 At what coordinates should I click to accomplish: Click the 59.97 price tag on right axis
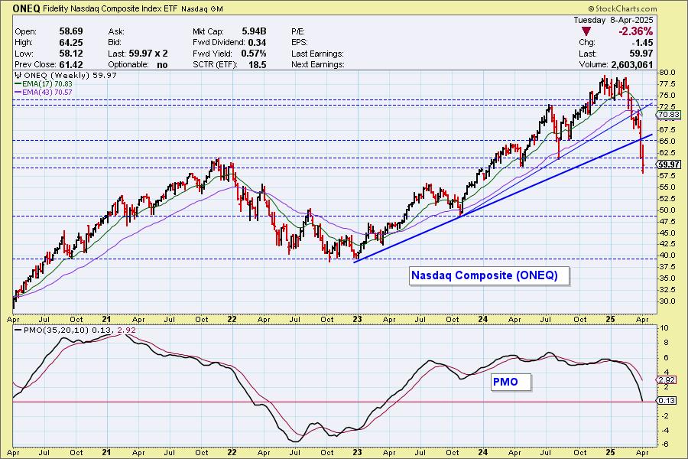coord(669,164)
